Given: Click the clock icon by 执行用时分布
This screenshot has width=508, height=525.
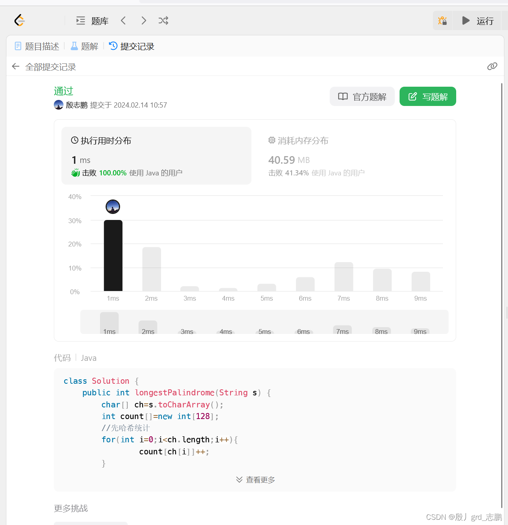Looking at the screenshot, I should point(75,140).
